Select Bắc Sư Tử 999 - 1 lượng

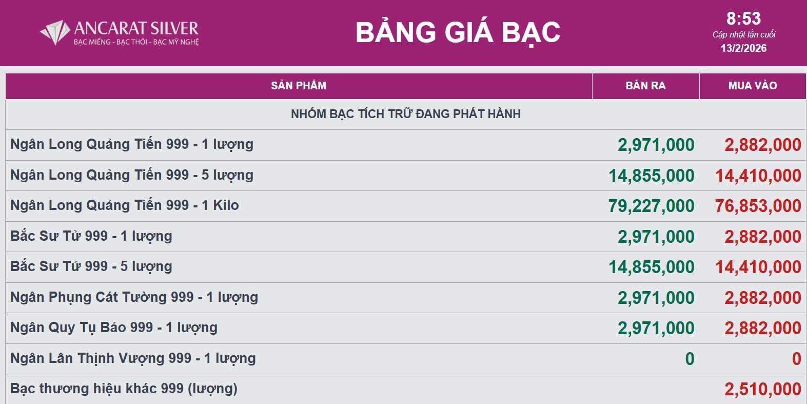(x=91, y=236)
